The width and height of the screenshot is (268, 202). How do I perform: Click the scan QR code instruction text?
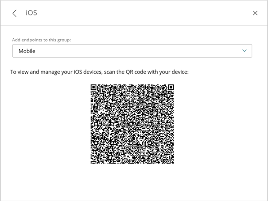click(x=99, y=72)
